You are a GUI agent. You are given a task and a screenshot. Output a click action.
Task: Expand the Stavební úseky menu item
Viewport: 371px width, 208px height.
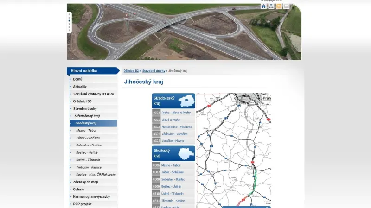(x=85, y=108)
